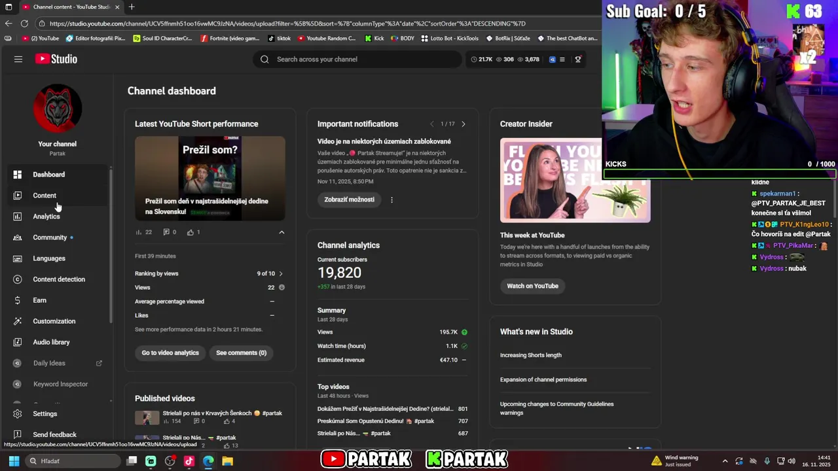Click the current subscribers count 19,820
The height and width of the screenshot is (471, 838).
(x=339, y=273)
